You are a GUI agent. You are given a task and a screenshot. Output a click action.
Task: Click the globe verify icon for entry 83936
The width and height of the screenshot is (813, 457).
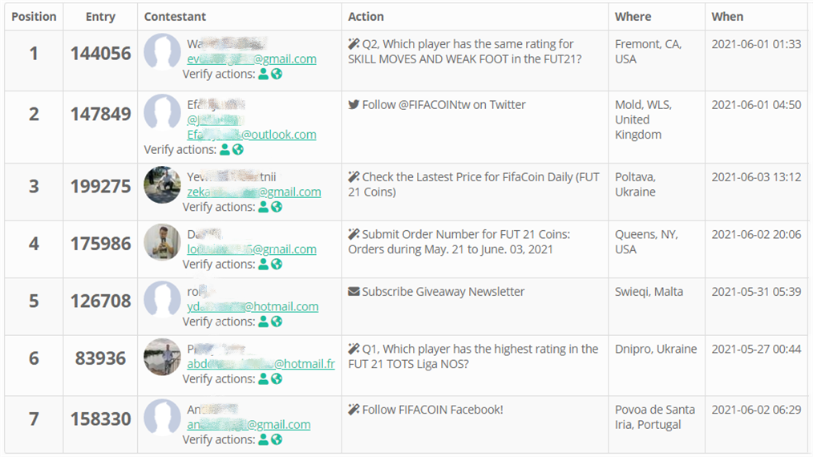(277, 378)
